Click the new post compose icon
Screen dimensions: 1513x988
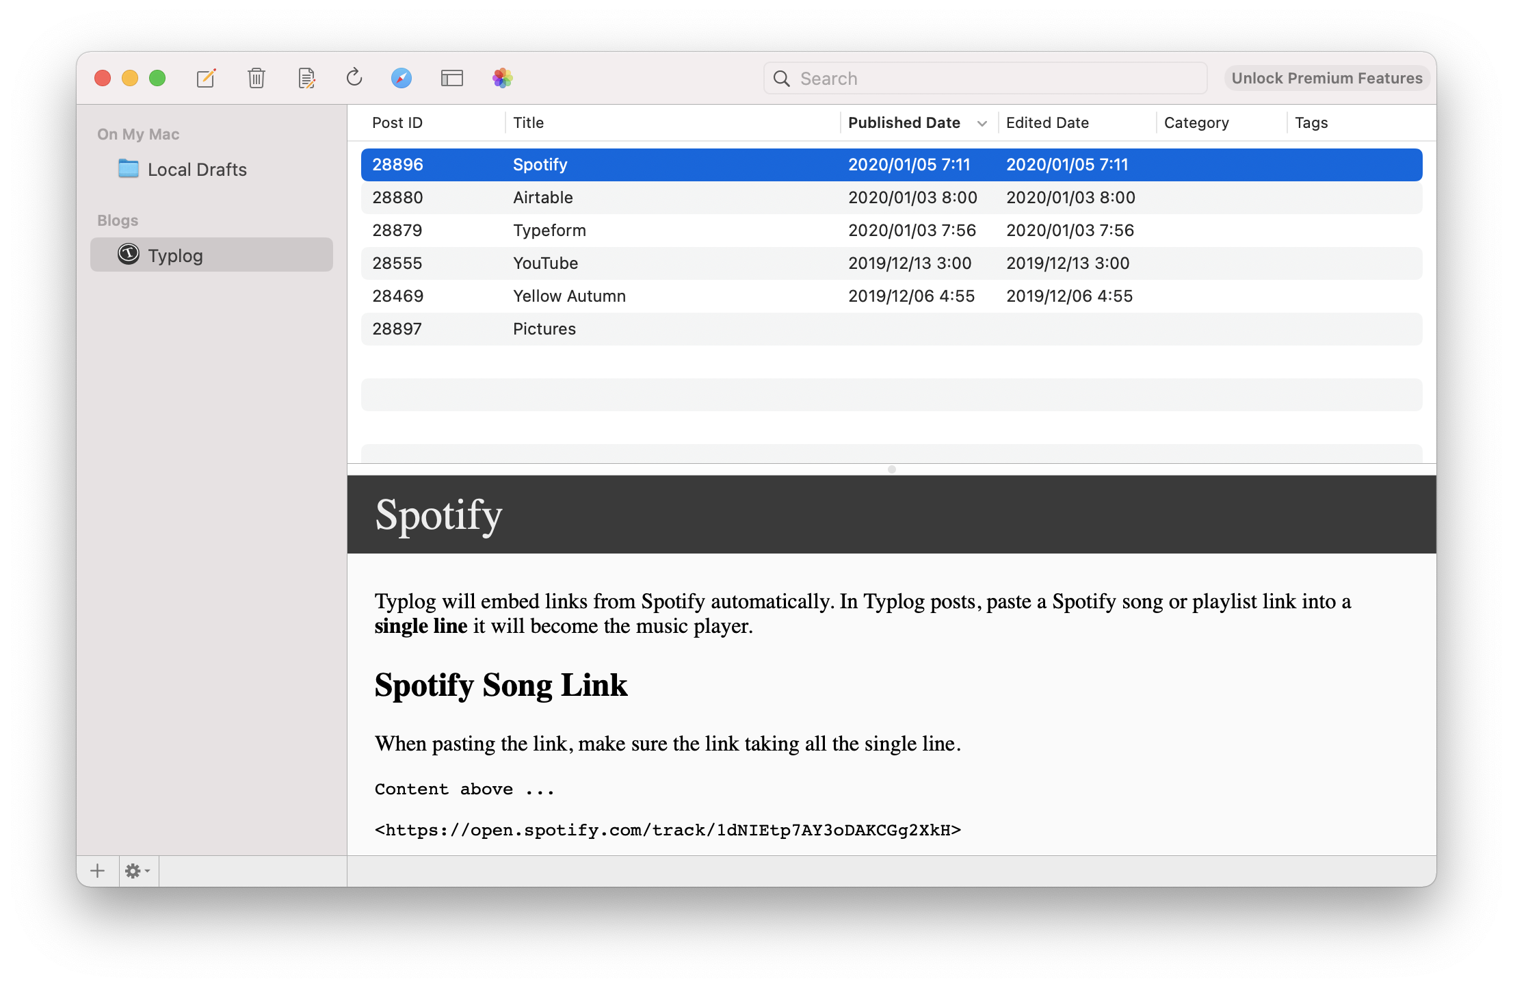(206, 78)
